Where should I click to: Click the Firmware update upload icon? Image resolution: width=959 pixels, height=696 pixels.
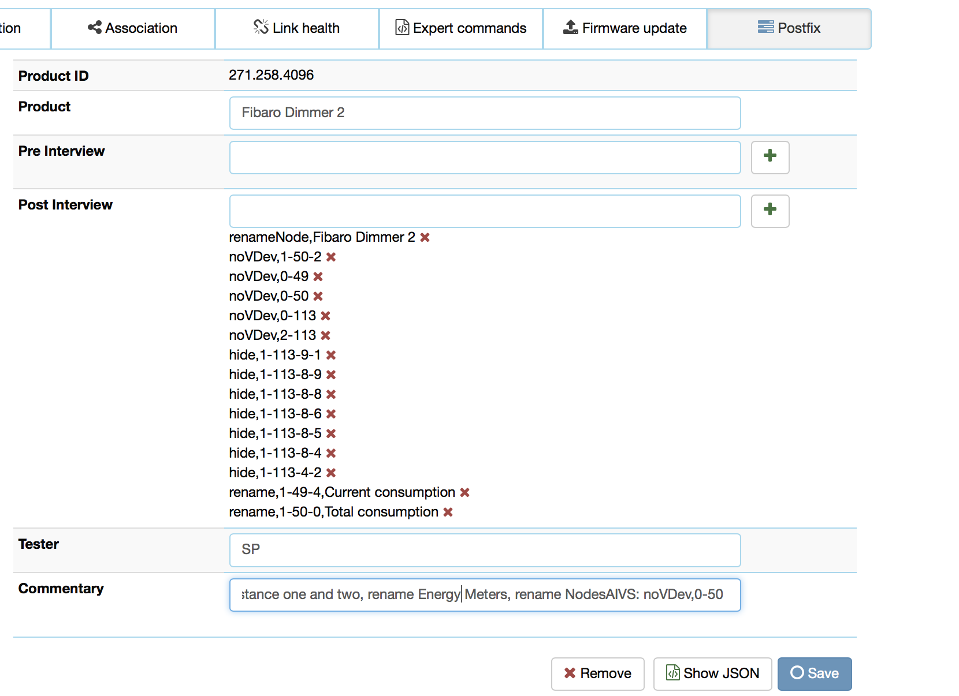[570, 26]
